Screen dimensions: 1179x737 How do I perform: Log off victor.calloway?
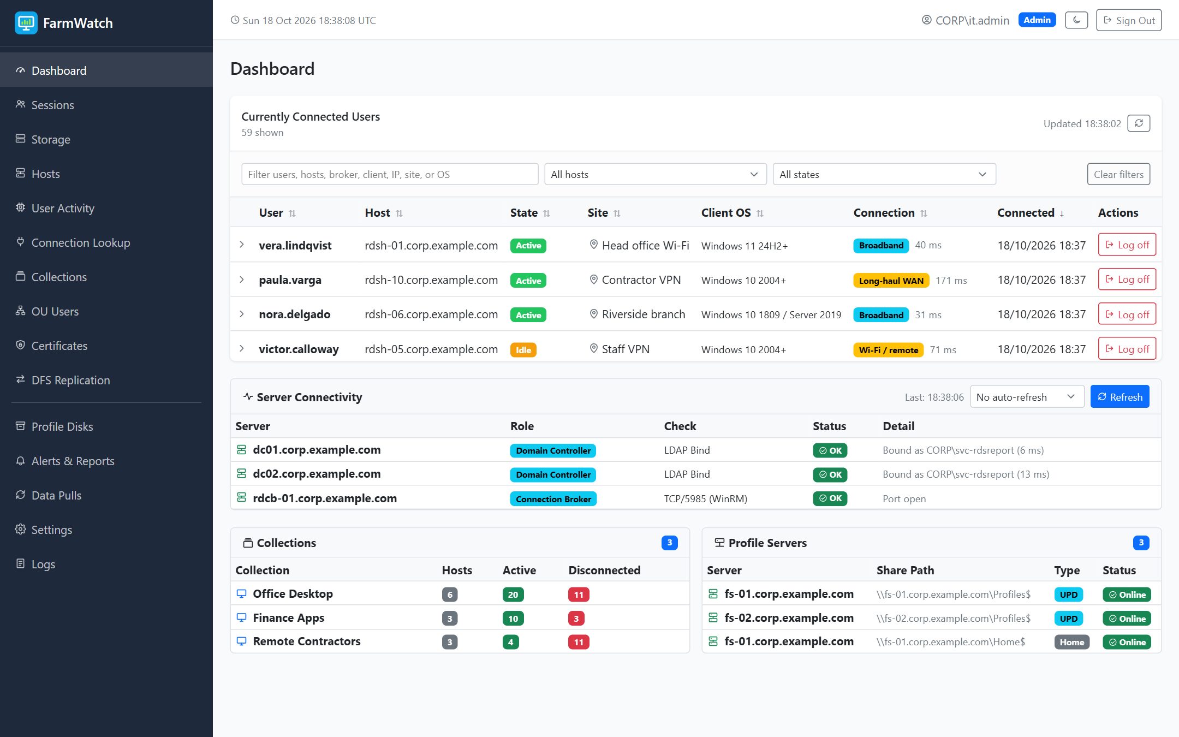tap(1127, 348)
